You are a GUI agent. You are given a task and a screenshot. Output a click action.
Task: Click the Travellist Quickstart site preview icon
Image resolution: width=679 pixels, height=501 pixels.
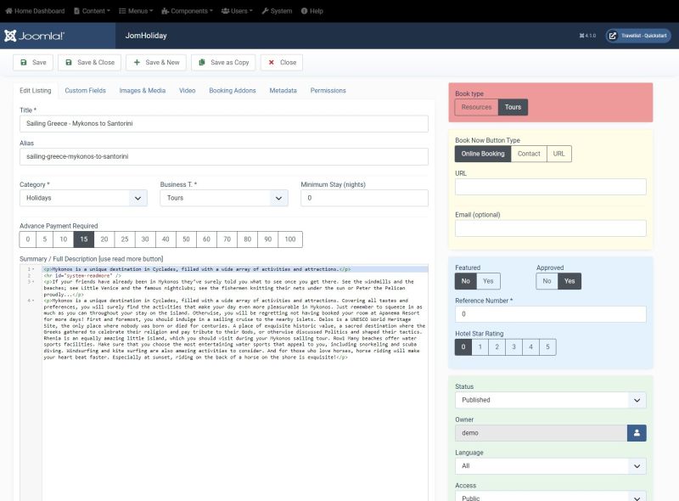click(x=610, y=37)
